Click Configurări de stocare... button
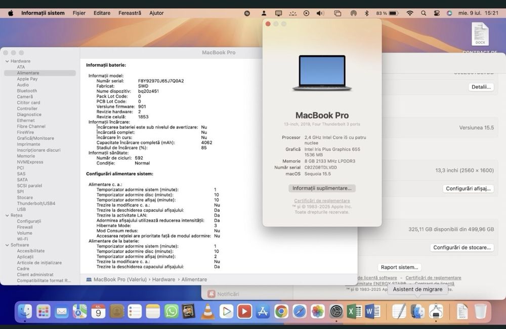Viewport: 506px width, 329px height. (462, 248)
